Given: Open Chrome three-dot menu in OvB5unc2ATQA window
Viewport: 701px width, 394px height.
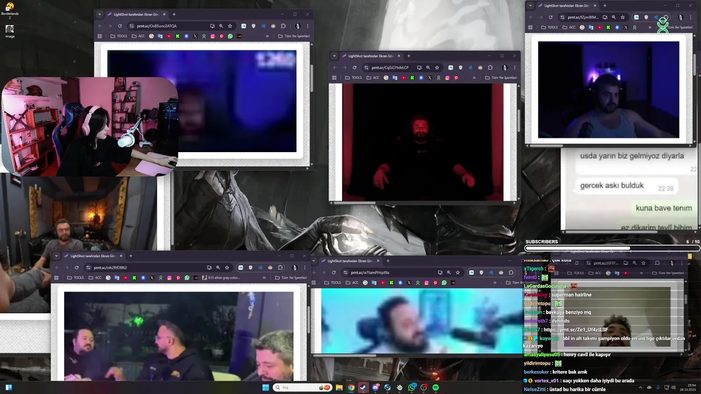Looking at the screenshot, I should point(308,26).
